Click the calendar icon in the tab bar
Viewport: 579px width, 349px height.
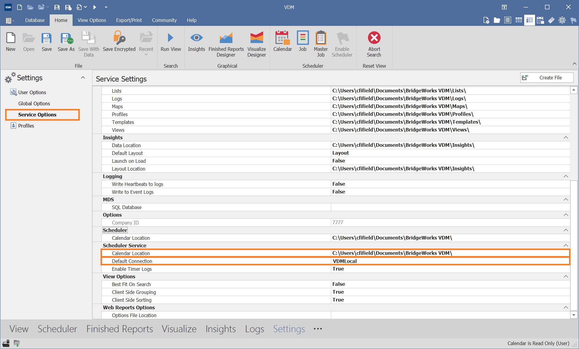(x=540, y=20)
